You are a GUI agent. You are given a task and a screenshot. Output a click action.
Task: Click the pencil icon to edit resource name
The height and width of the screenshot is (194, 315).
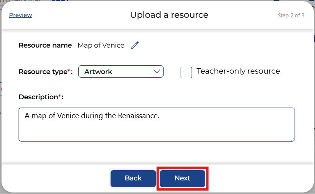pyautogui.click(x=135, y=45)
